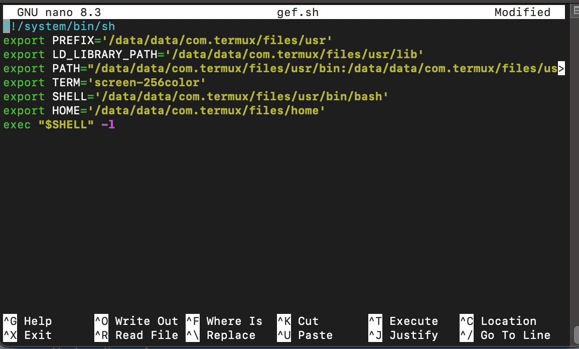Click the HOME path string value
This screenshot has width=579, height=349.
pos(206,110)
